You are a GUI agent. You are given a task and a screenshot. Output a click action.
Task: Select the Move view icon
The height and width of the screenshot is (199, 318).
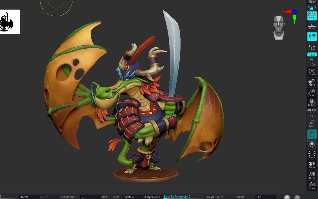312,82
